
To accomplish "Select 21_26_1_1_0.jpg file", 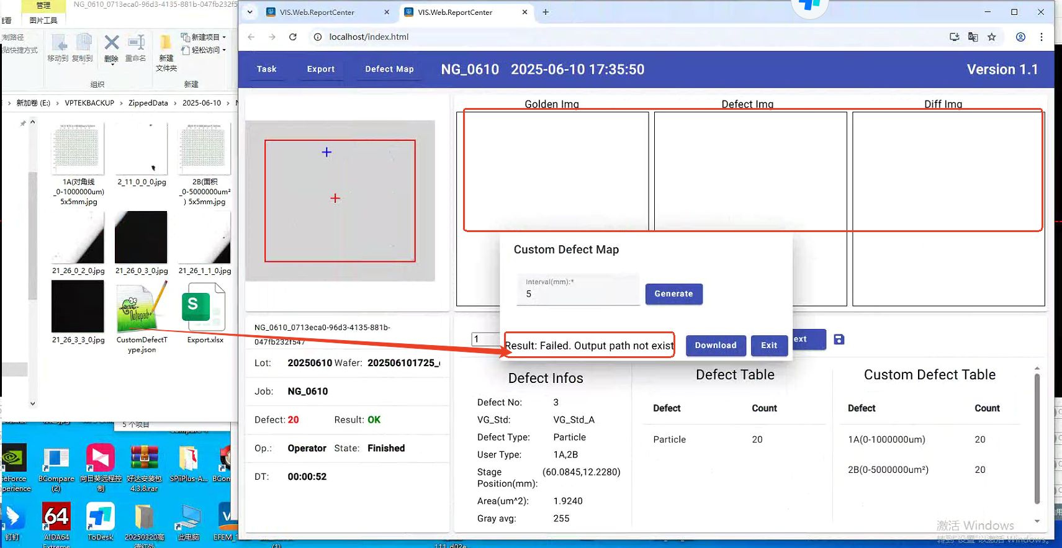I will 205,243.
